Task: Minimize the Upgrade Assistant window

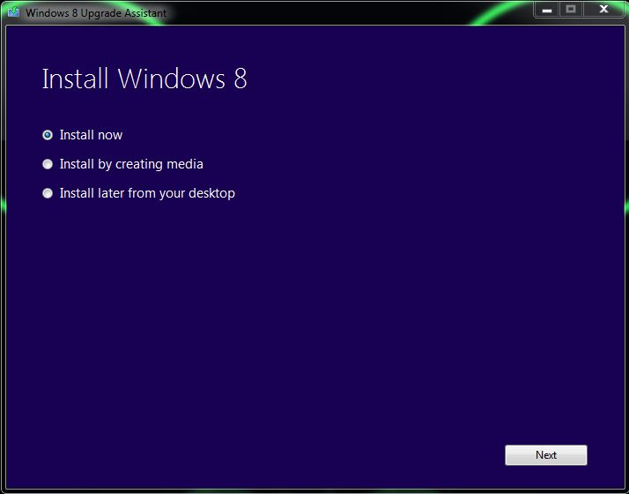Action: click(547, 9)
